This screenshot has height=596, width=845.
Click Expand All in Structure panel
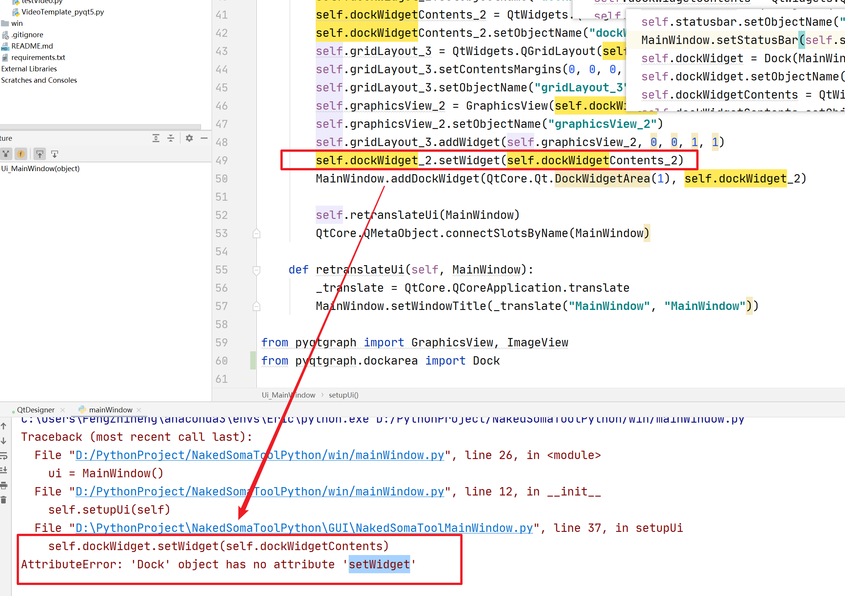[x=156, y=138]
